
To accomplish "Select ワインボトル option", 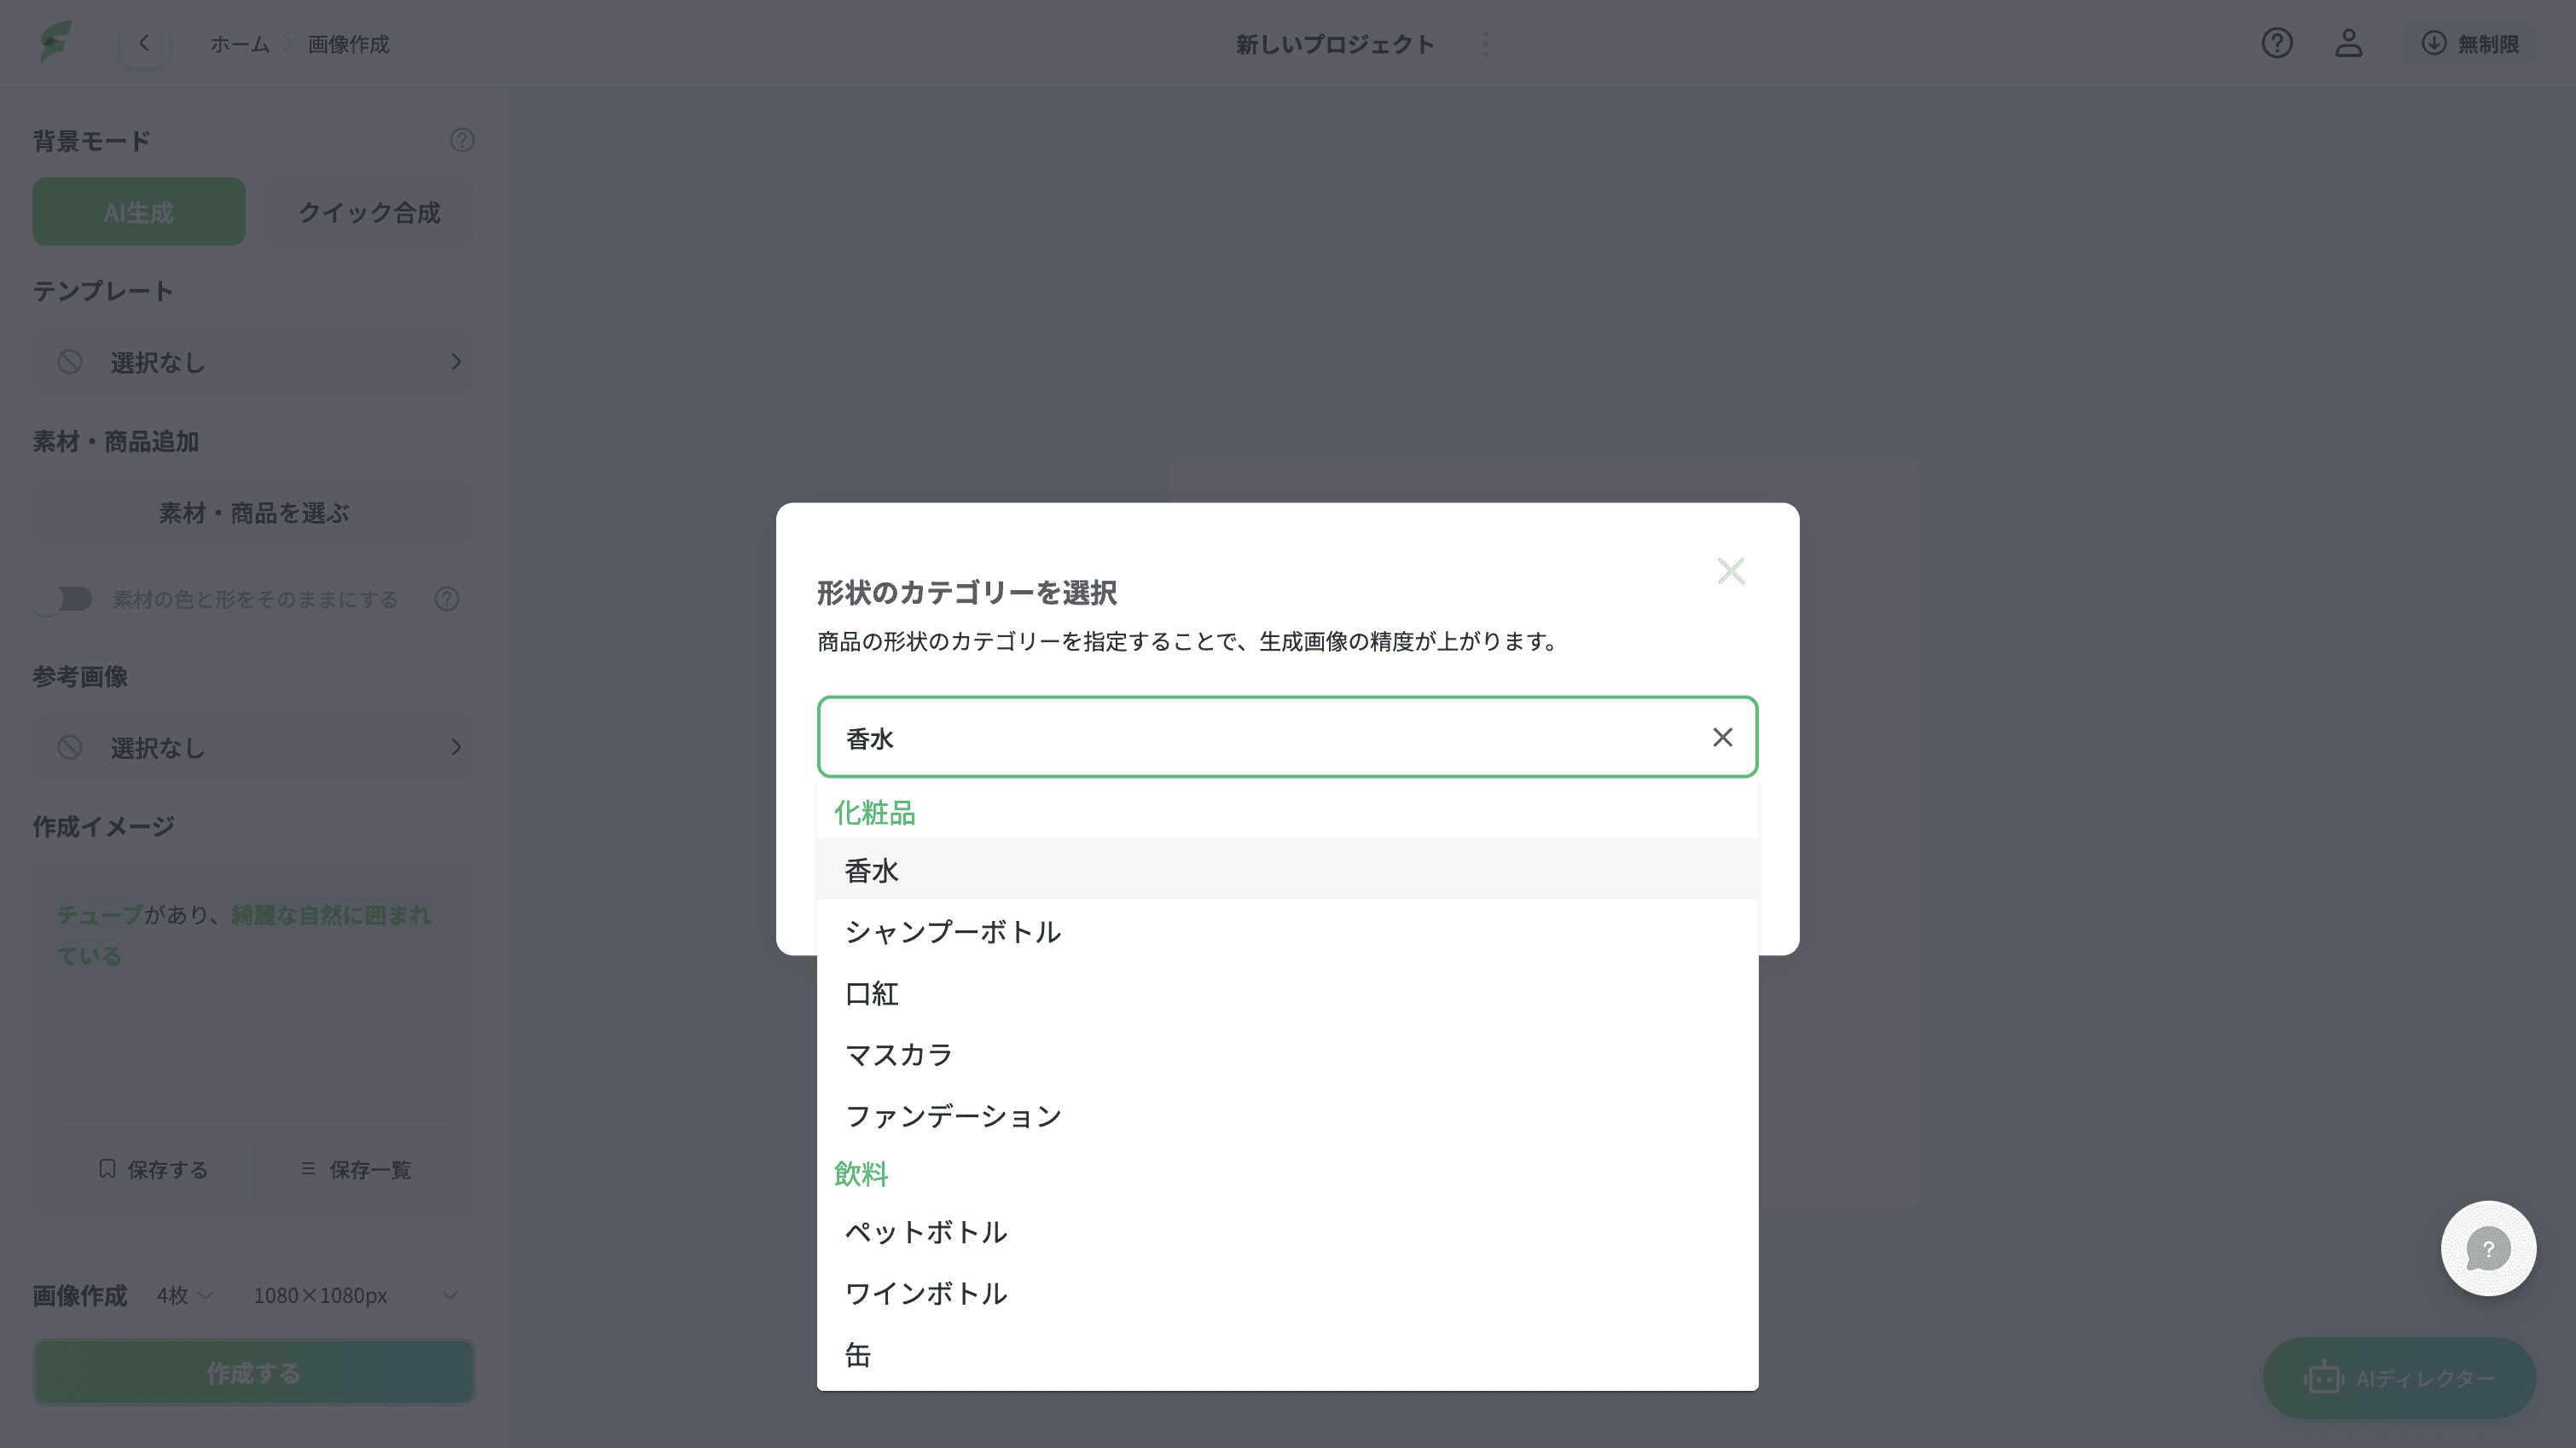I will point(925,1293).
